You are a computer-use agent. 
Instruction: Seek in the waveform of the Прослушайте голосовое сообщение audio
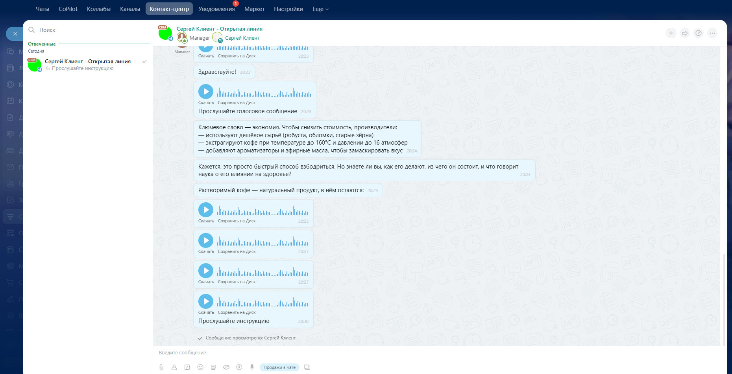click(x=264, y=92)
